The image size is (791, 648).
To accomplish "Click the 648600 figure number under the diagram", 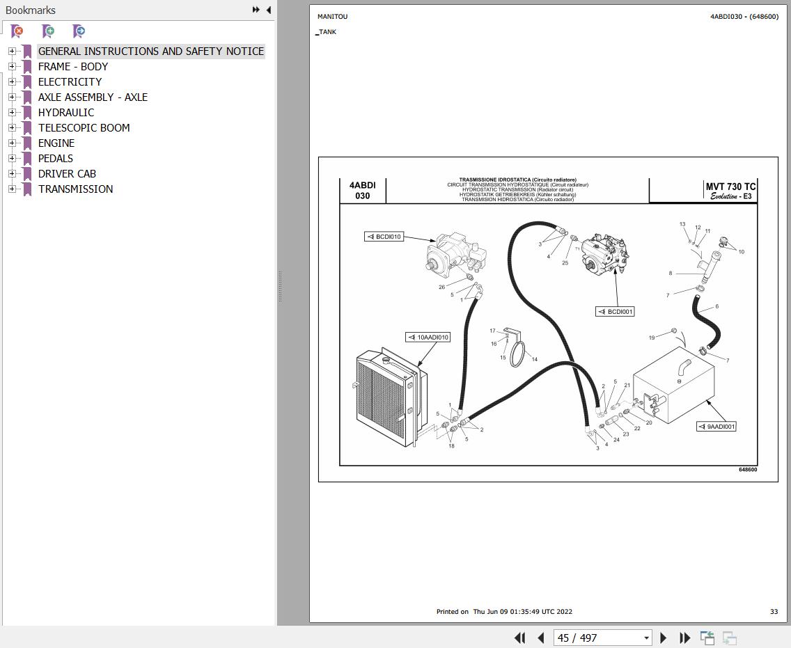I will pyautogui.click(x=748, y=470).
